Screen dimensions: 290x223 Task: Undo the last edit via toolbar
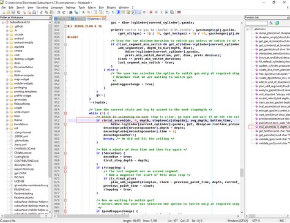click(59, 12)
